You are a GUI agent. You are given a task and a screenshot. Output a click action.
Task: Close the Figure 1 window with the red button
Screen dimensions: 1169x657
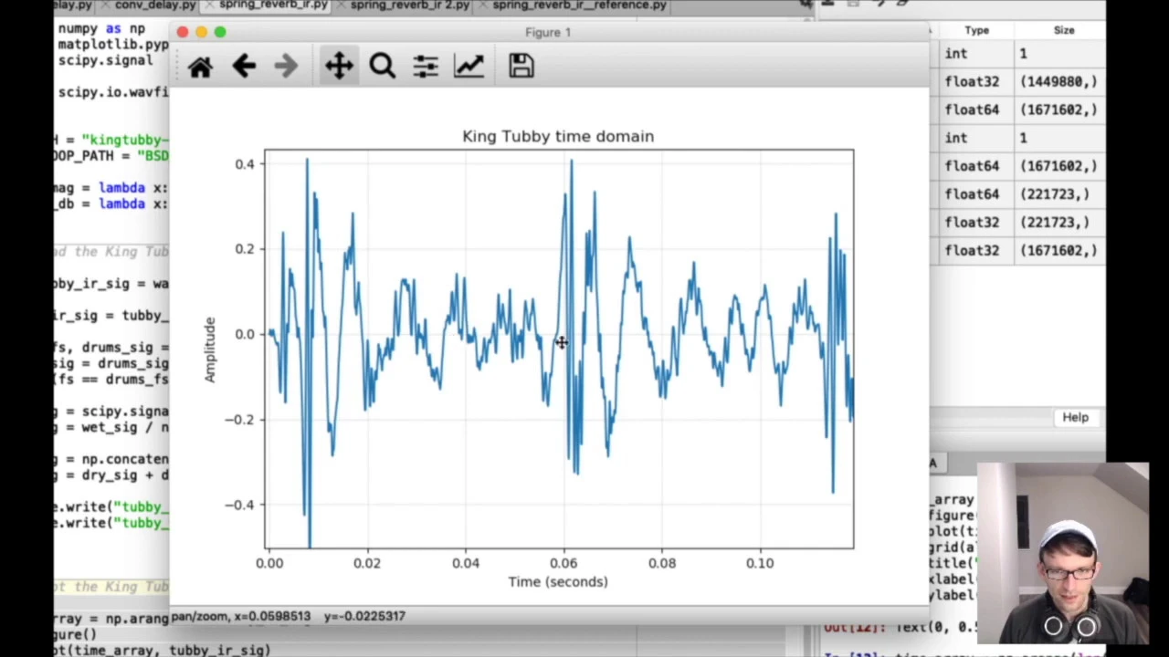(x=183, y=32)
